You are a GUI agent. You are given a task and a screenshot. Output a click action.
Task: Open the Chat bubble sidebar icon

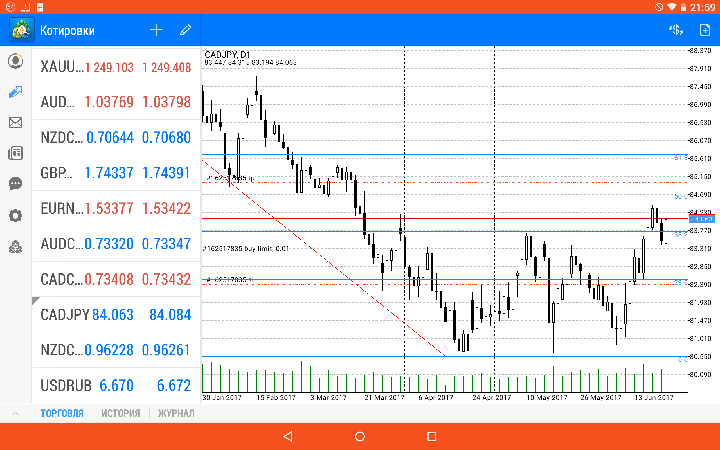click(x=15, y=184)
